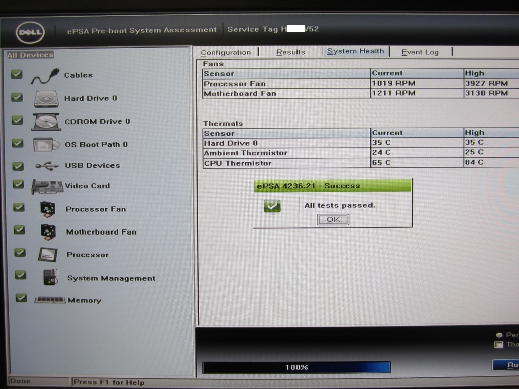519x389 pixels.
Task: Click the 3927 RPM high value
Action: 487,83
